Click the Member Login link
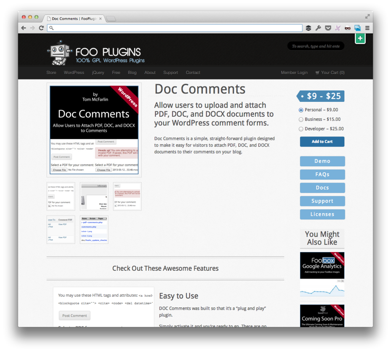Image resolution: width=391 pixels, height=352 pixels. pos(294,72)
